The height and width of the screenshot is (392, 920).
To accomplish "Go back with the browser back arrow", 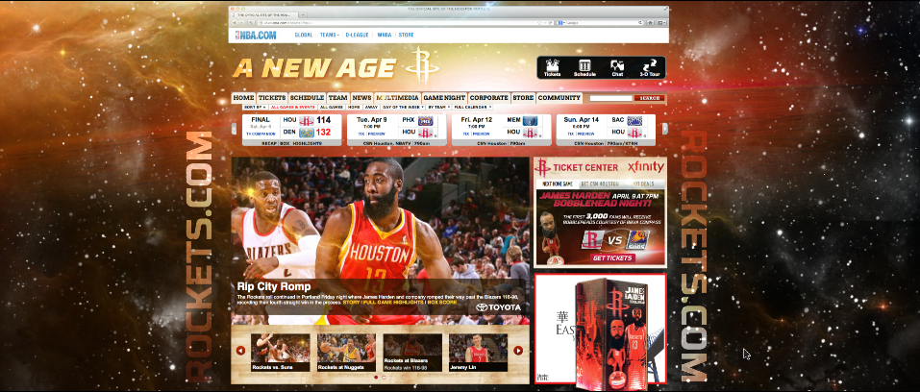I will point(234,22).
